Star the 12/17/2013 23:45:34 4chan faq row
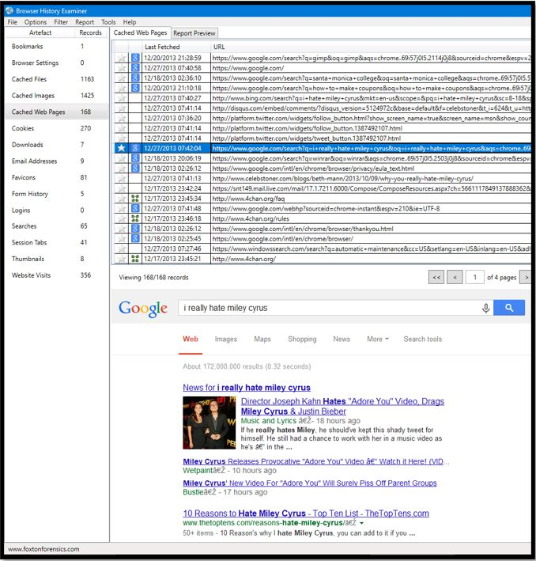 click(x=122, y=199)
